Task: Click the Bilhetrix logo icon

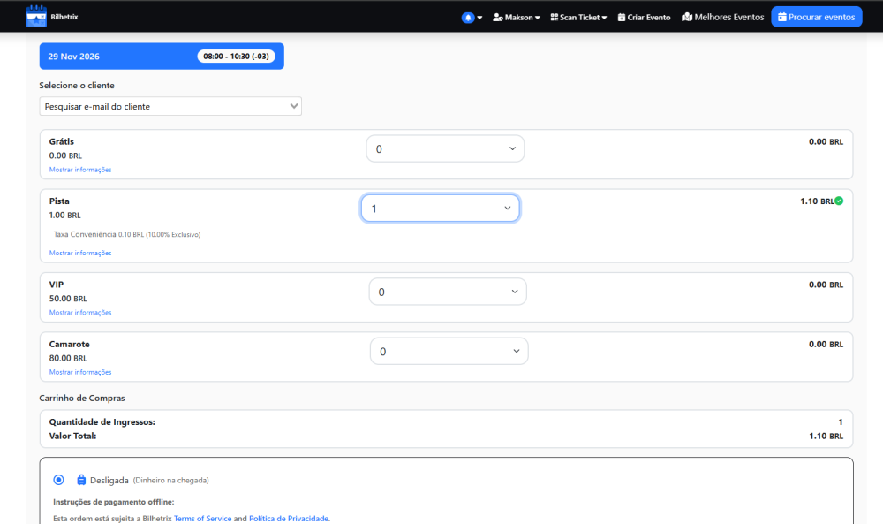Action: coord(35,16)
